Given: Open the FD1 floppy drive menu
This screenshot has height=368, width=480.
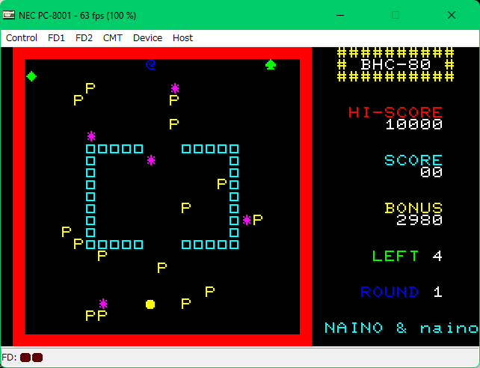Looking at the screenshot, I should point(56,37).
